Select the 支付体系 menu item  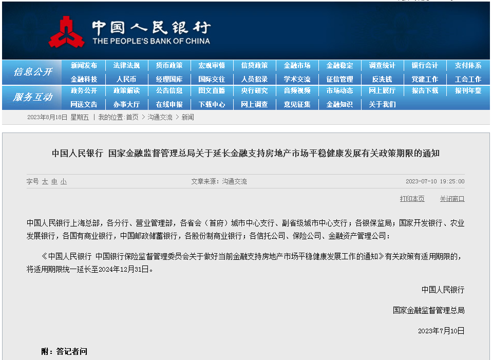468,66
